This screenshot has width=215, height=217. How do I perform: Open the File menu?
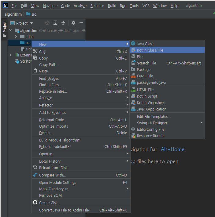click(x=14, y=6)
